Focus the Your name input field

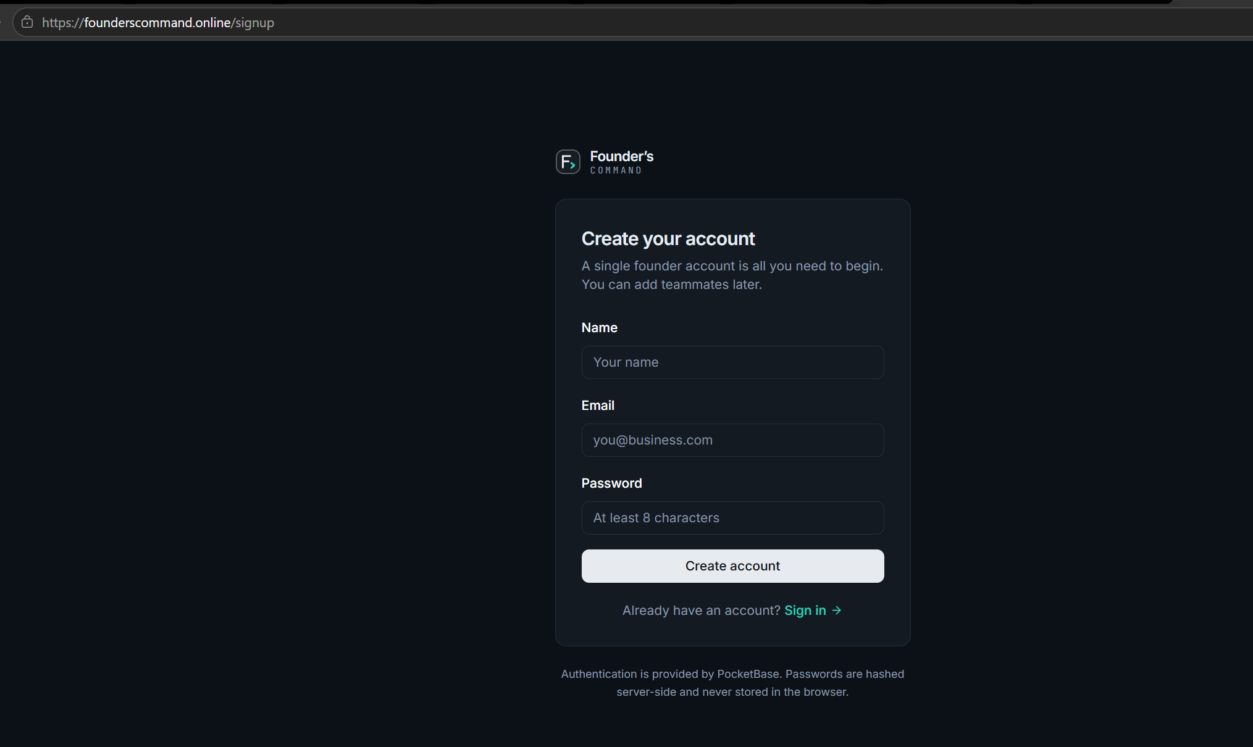click(x=732, y=362)
